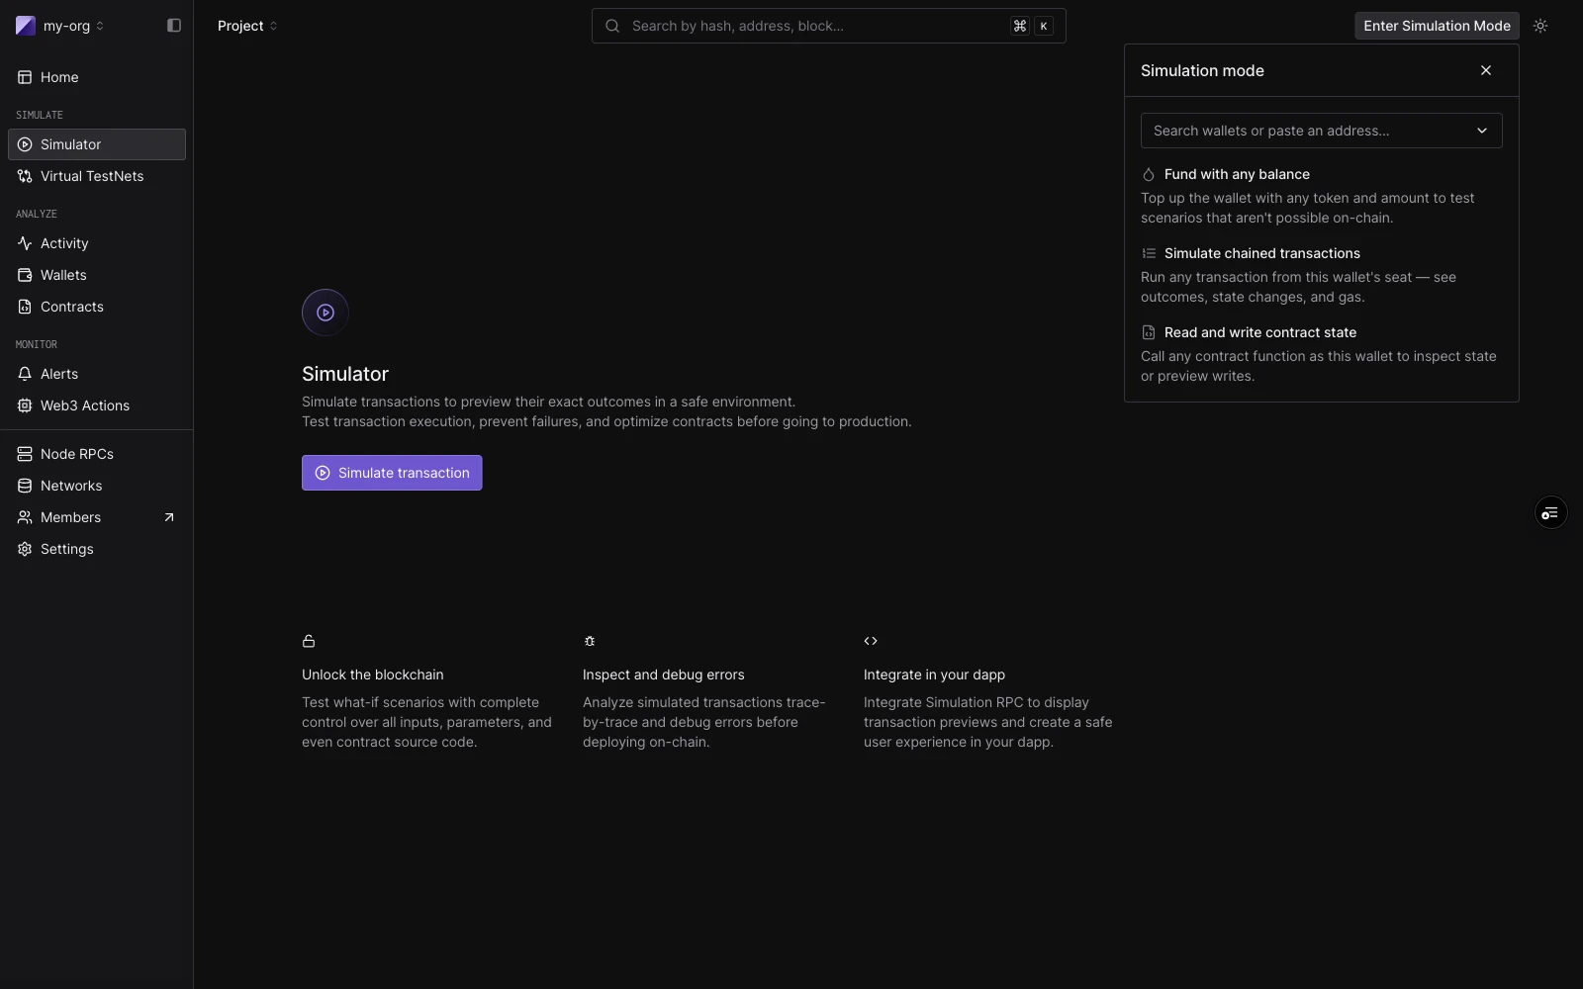Expand wallet search dropdown chevron

(1482, 131)
